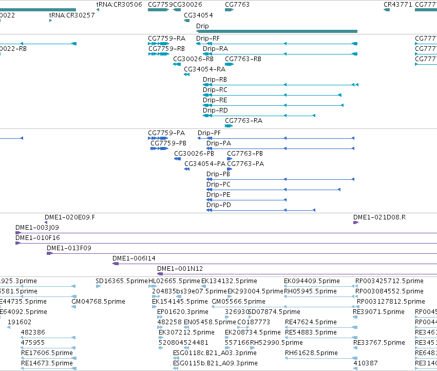Select protein Drip-PA
Image resolution: width=437 pixels, height=371 pixels.
click(x=280, y=149)
